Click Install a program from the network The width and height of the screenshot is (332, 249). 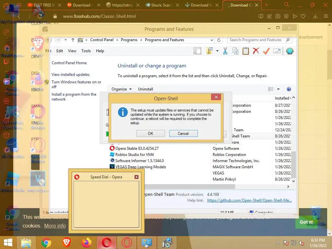(74, 97)
